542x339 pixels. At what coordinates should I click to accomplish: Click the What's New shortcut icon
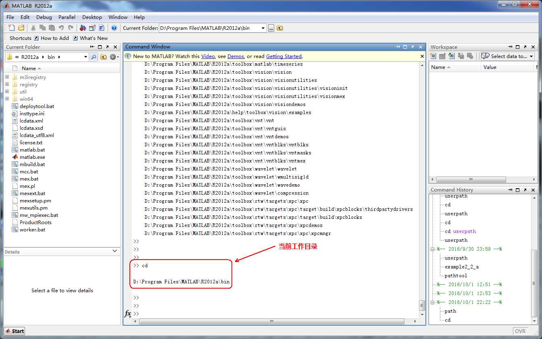[x=75, y=38]
